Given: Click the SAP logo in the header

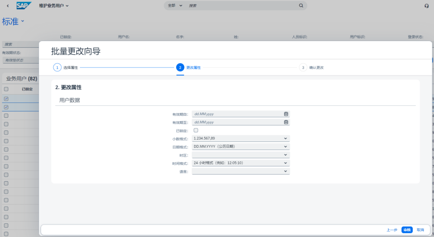Looking at the screenshot, I should (x=23, y=5).
